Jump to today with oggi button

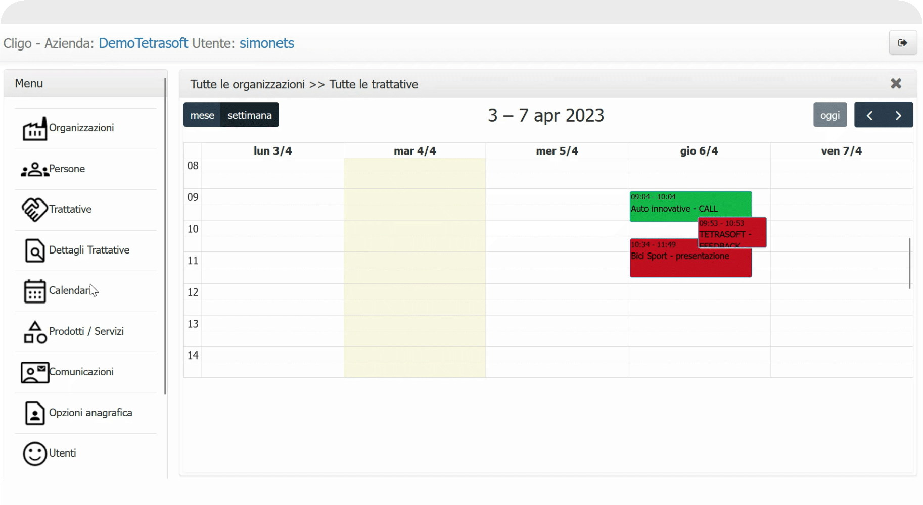(x=830, y=115)
